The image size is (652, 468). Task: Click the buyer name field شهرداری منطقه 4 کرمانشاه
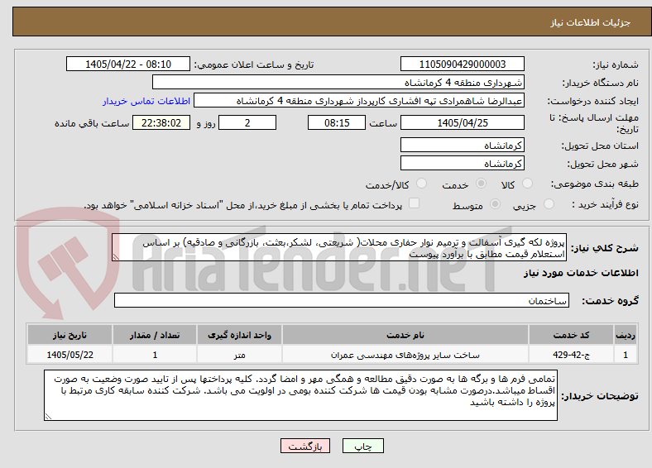click(x=338, y=83)
